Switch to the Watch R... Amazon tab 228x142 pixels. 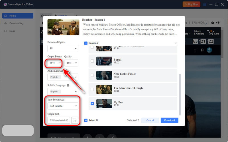pos(62,15)
